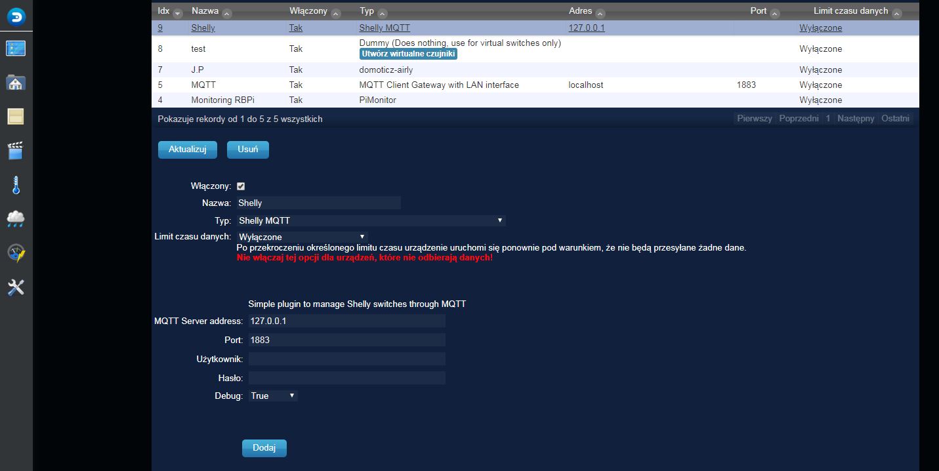The image size is (939, 471).
Task: Click the MQTT Server address field
Action: coord(347,321)
